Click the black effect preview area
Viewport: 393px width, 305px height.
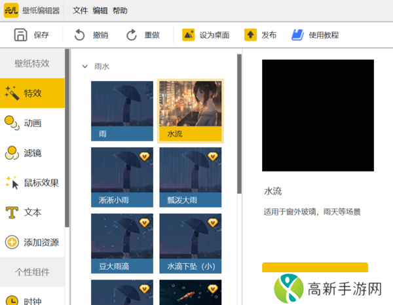point(318,115)
